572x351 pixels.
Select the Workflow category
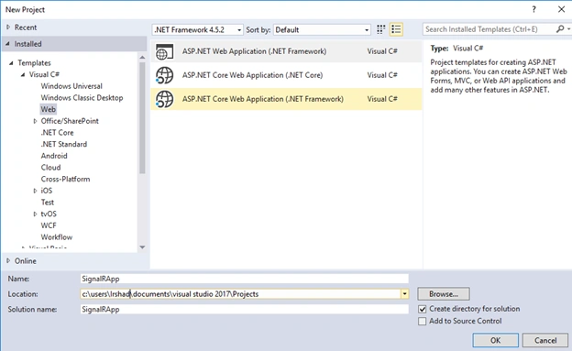point(57,237)
